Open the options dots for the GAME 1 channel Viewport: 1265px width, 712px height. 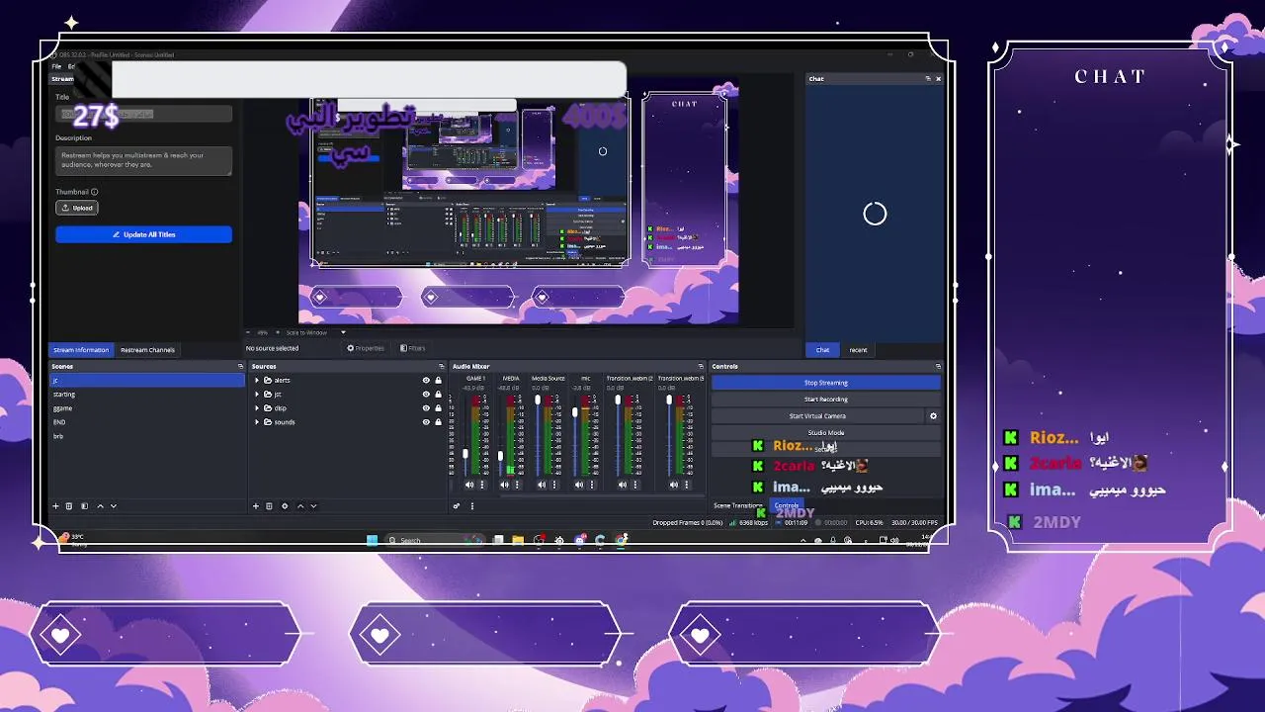pyautogui.click(x=482, y=485)
